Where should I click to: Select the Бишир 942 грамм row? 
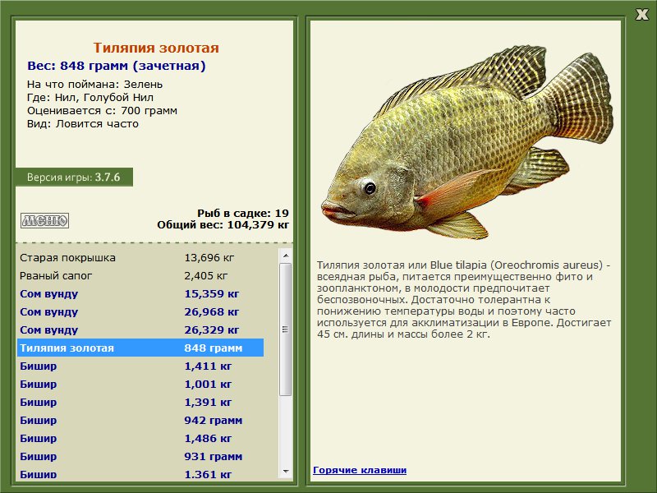140,420
